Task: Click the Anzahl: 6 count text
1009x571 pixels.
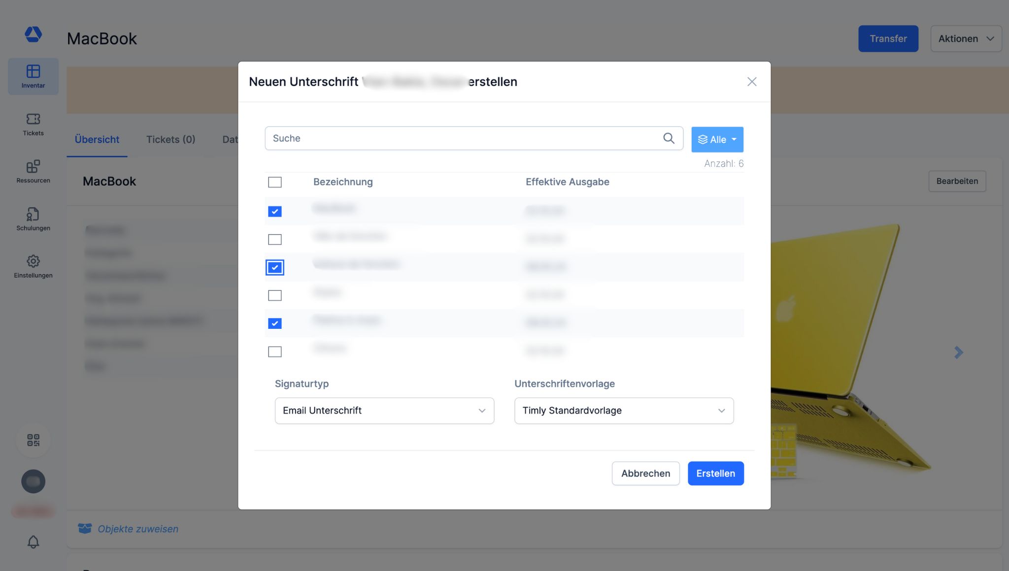Action: click(x=724, y=163)
